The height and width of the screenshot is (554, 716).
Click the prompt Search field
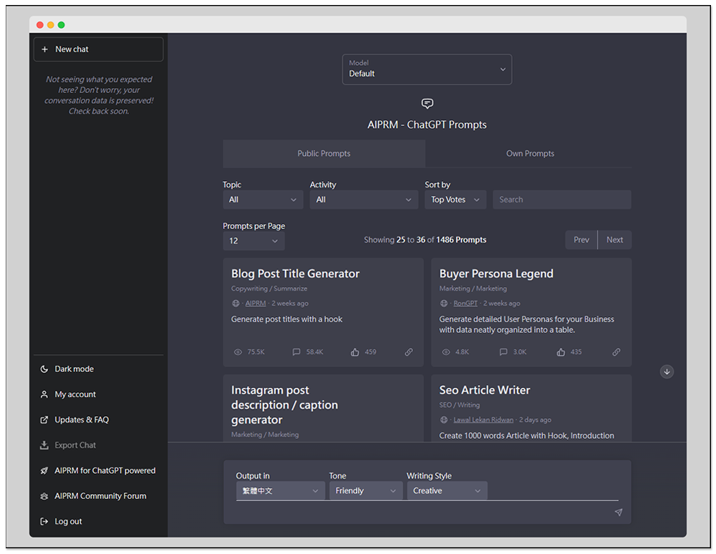[561, 200]
